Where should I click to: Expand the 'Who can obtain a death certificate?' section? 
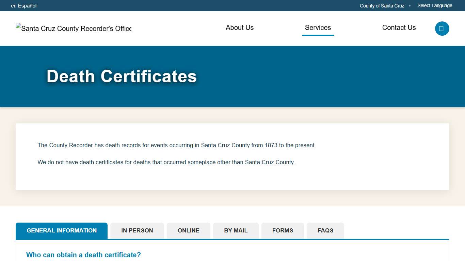click(x=83, y=255)
